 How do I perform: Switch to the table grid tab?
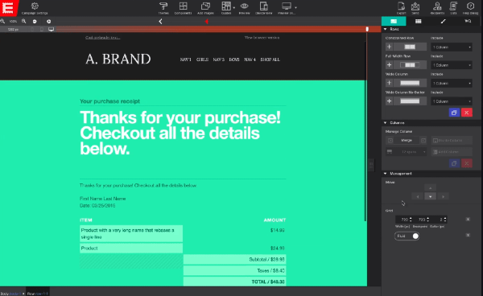pyautogui.click(x=418, y=21)
